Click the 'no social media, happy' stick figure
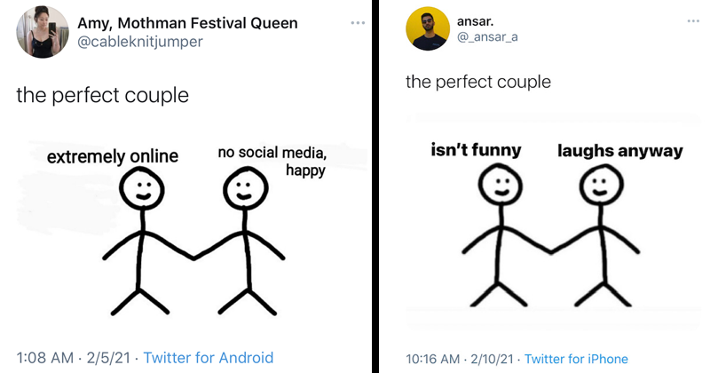This screenshot has width=710, height=373. point(241,240)
